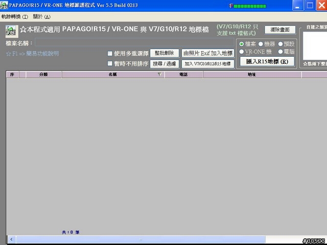Click the horizontal scrollbar thumb
Screen dimensions: 327x245
click(141, 239)
